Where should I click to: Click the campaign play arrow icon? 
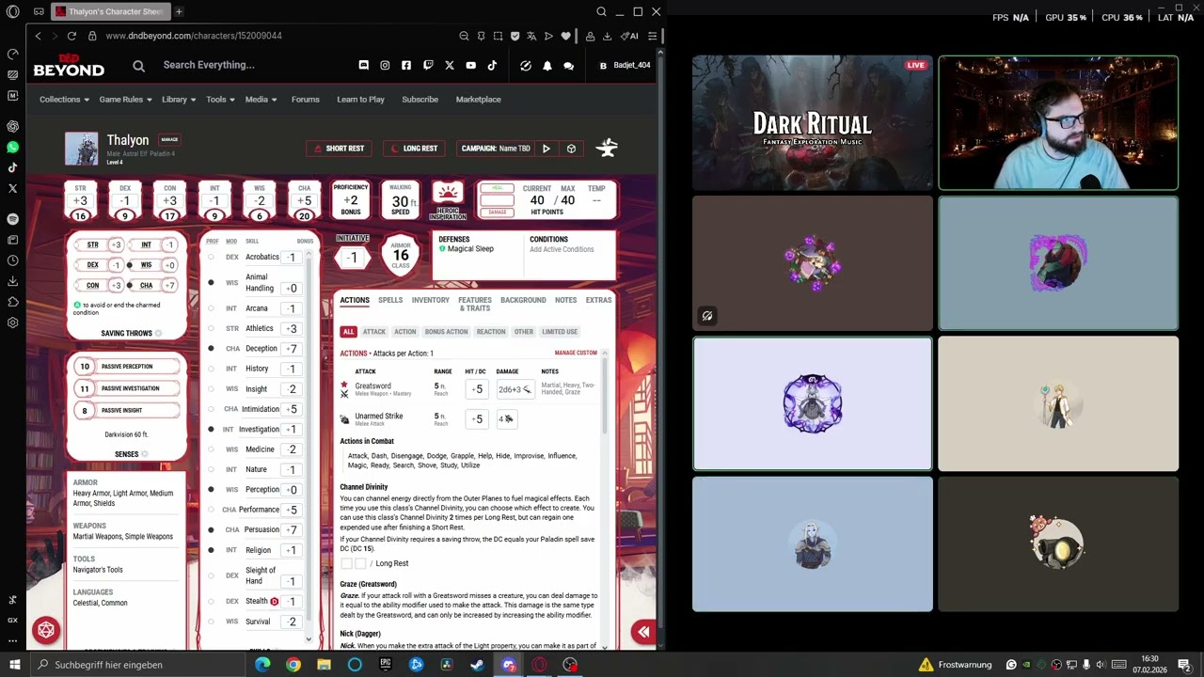point(546,149)
